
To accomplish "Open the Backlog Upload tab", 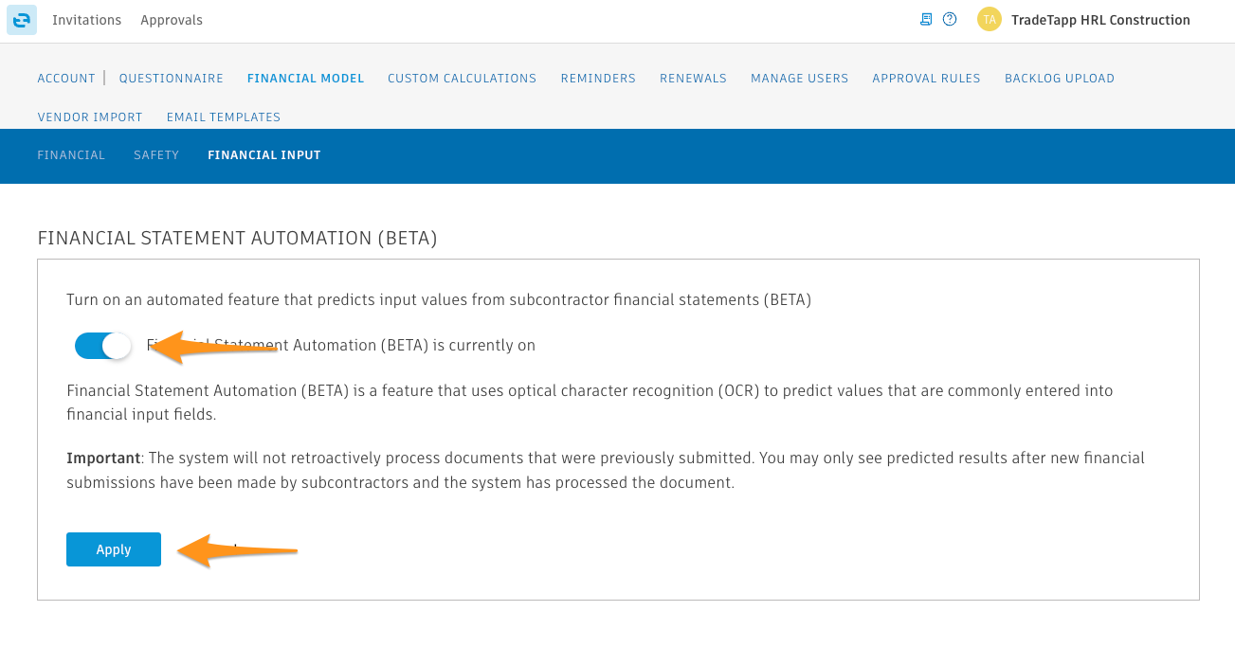I will click(x=1059, y=79).
